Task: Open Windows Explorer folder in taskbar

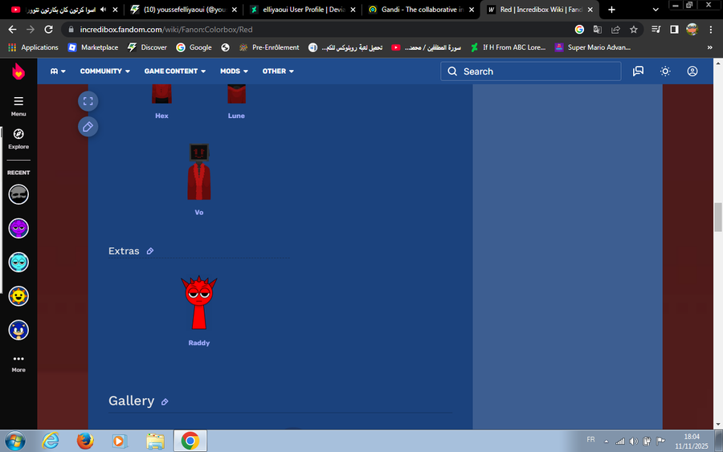Action: [x=155, y=442]
